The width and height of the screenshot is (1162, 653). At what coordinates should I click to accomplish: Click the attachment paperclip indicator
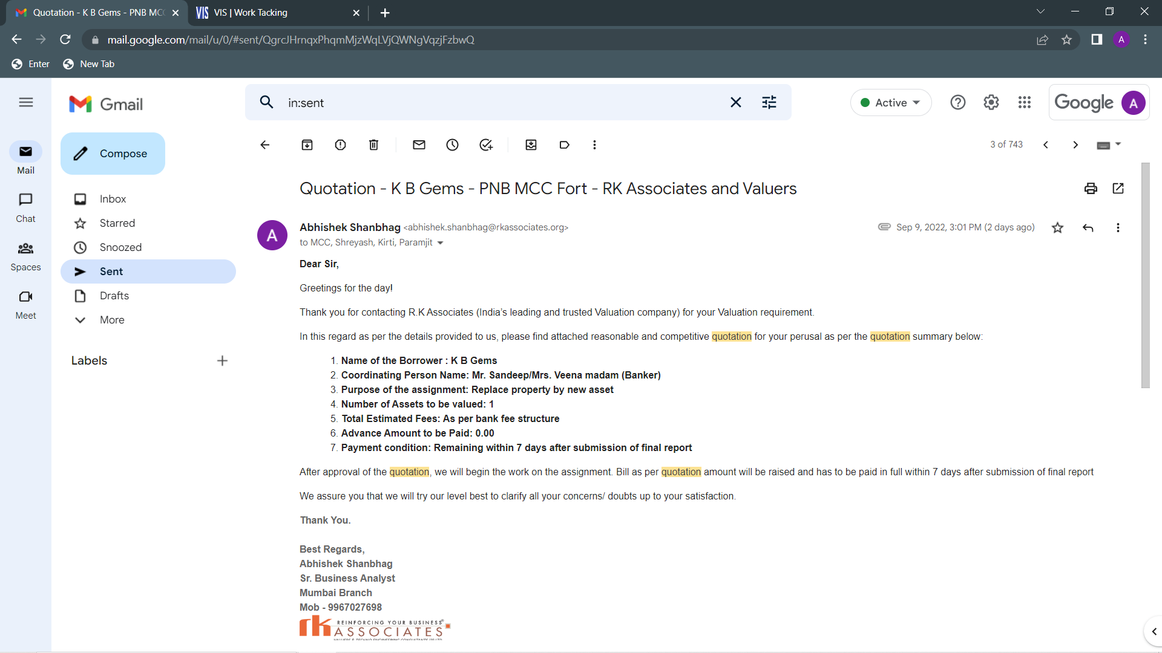click(884, 227)
